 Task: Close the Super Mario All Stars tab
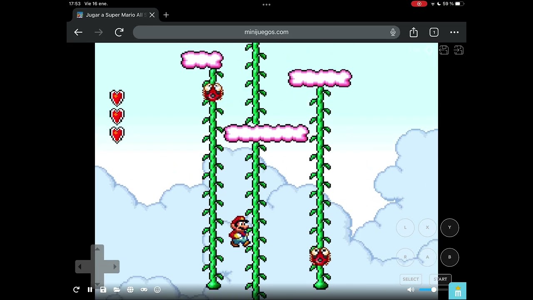point(152,15)
